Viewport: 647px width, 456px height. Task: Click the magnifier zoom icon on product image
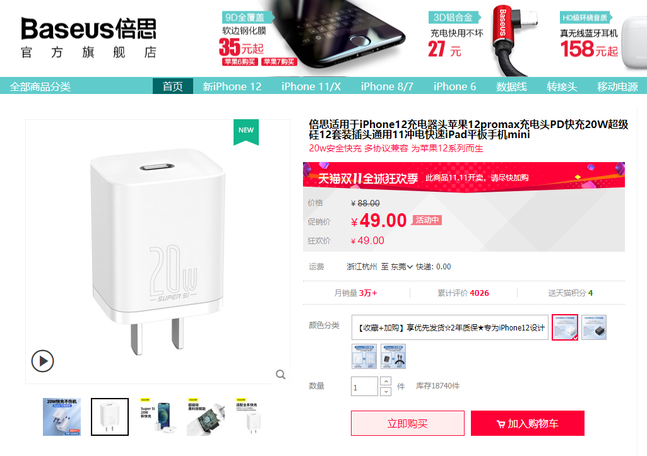pyautogui.click(x=281, y=374)
